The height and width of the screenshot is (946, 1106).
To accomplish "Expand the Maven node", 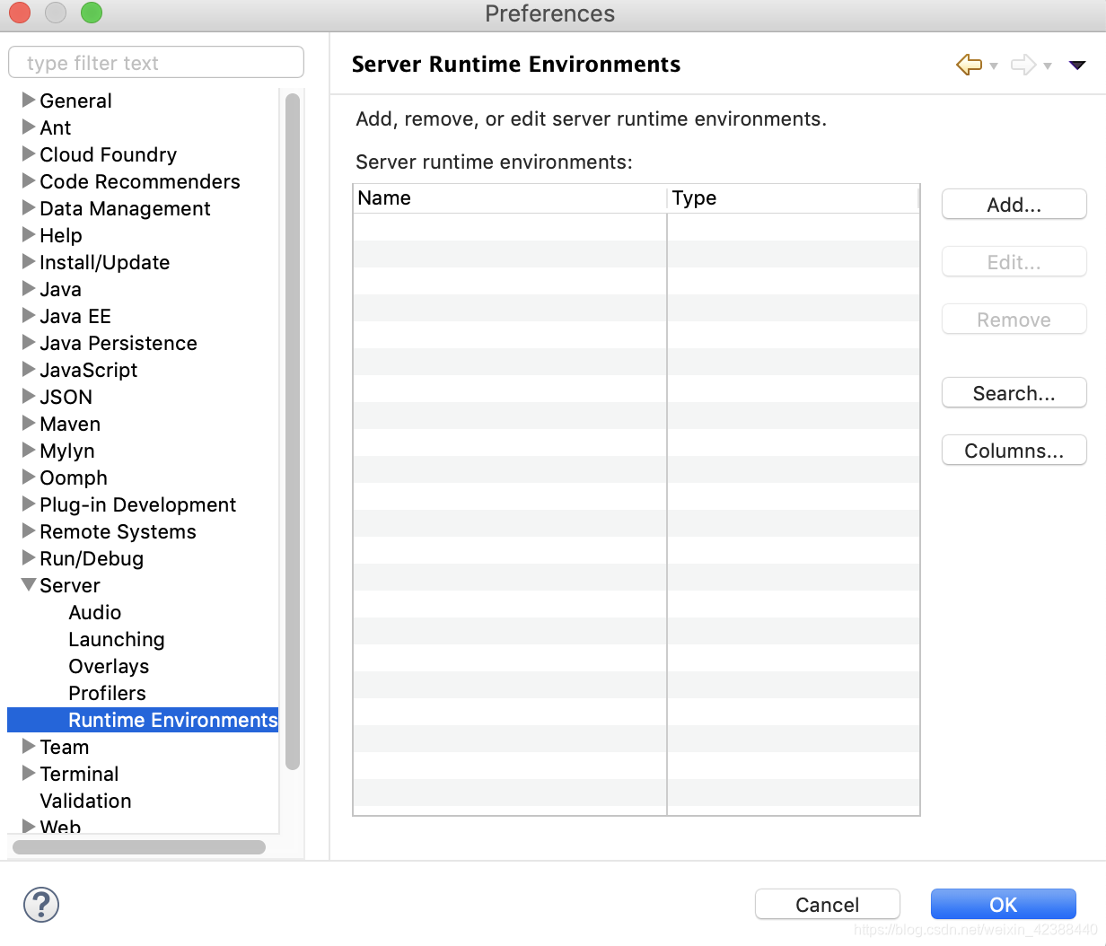I will pyautogui.click(x=28, y=424).
